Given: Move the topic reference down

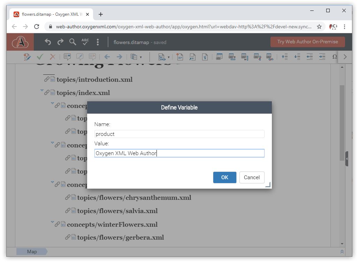Looking at the screenshot, I should click(x=297, y=57).
